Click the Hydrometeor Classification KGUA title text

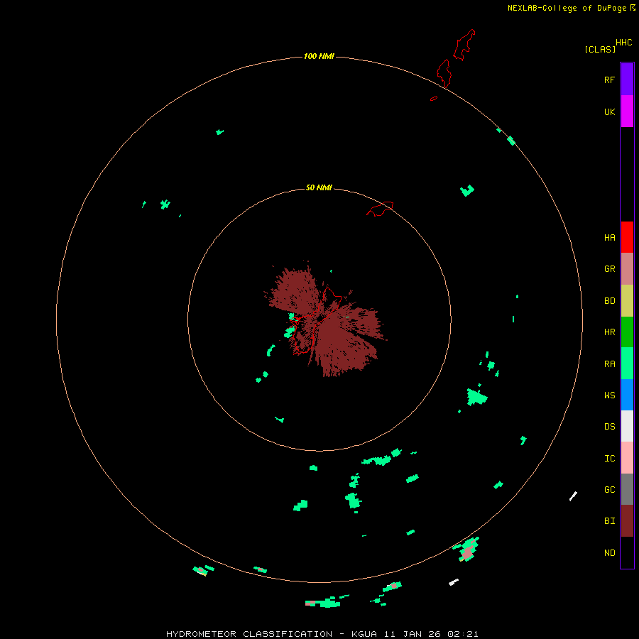coord(322,634)
